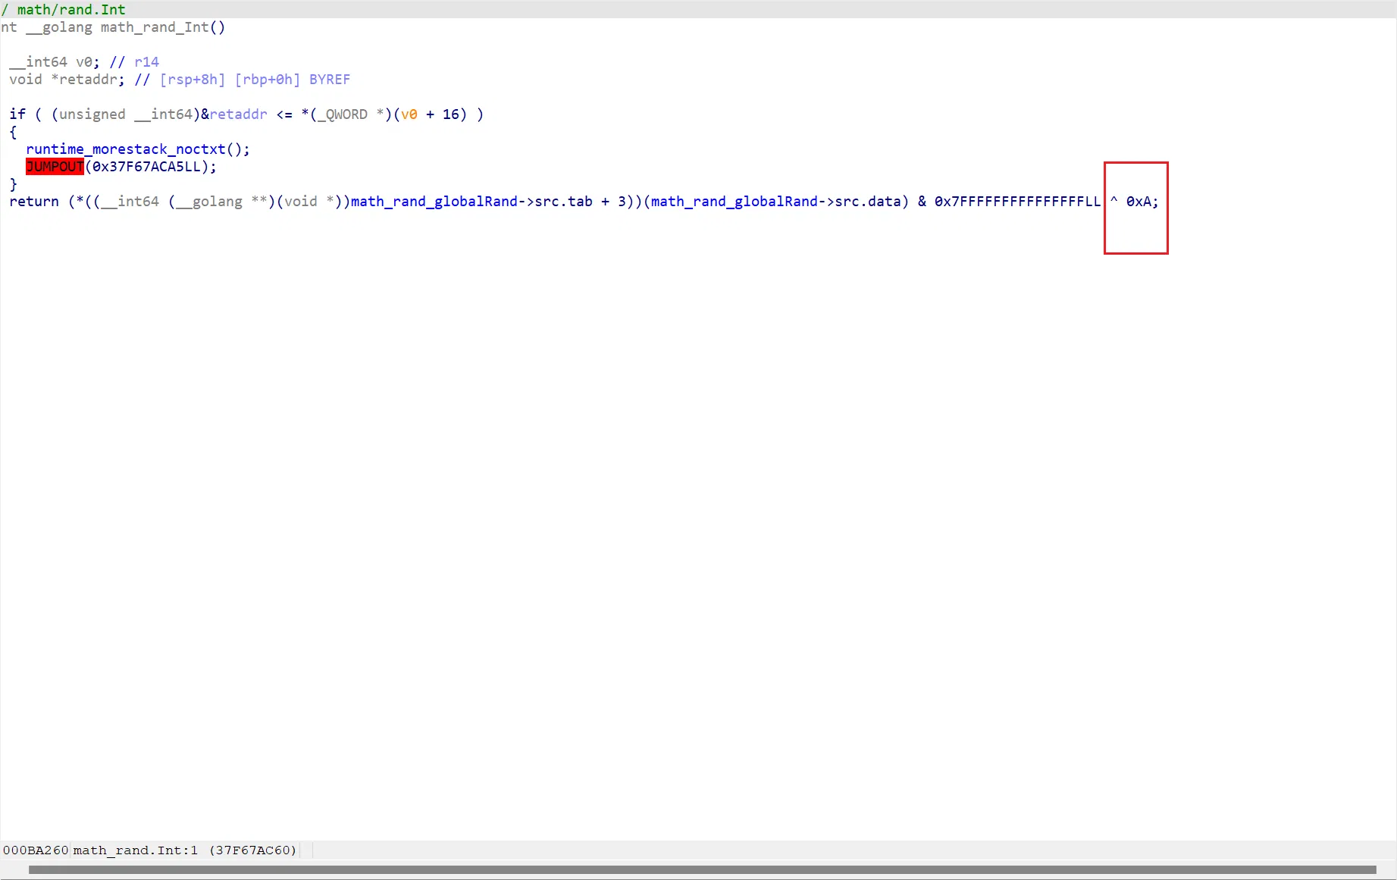Click the return keyword

34,202
